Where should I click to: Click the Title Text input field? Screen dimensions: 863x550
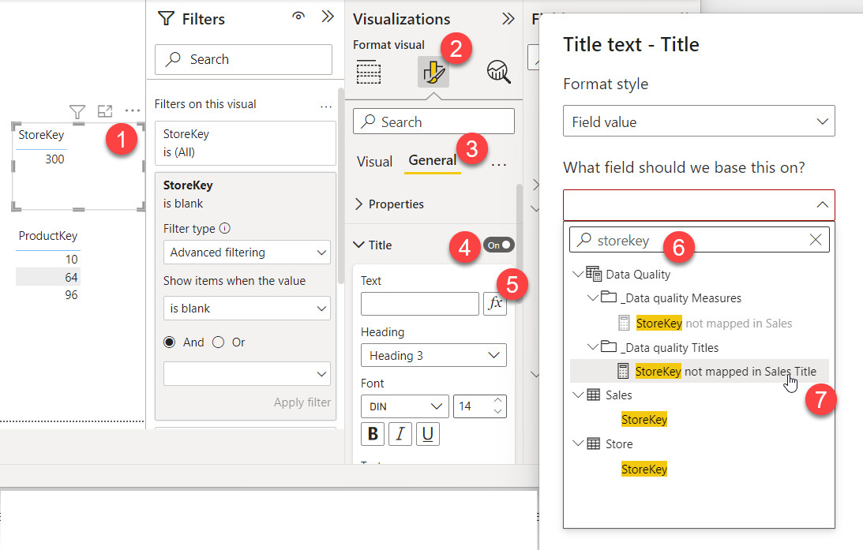pos(419,304)
